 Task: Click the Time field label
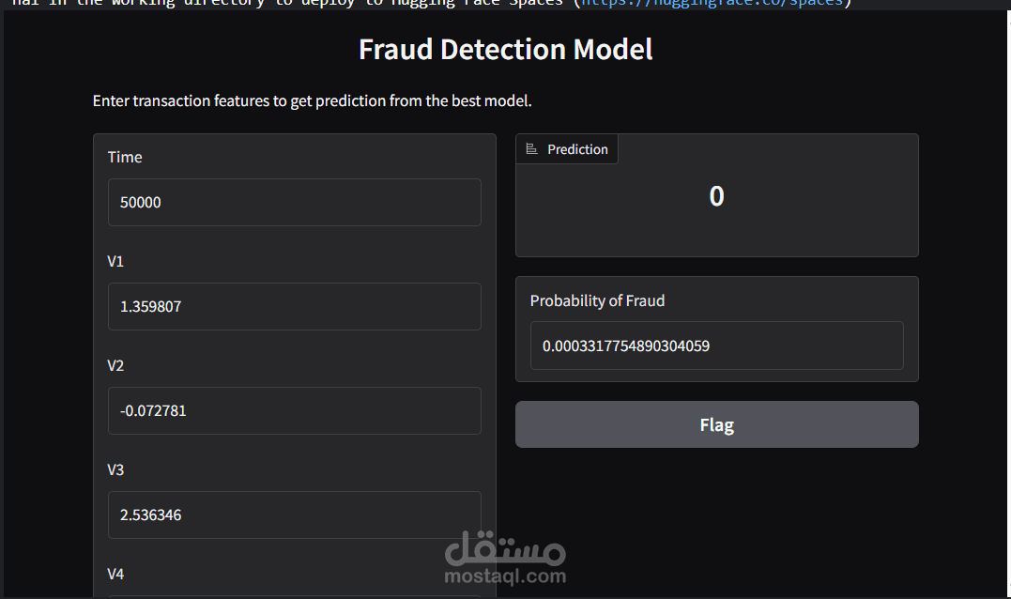125,157
